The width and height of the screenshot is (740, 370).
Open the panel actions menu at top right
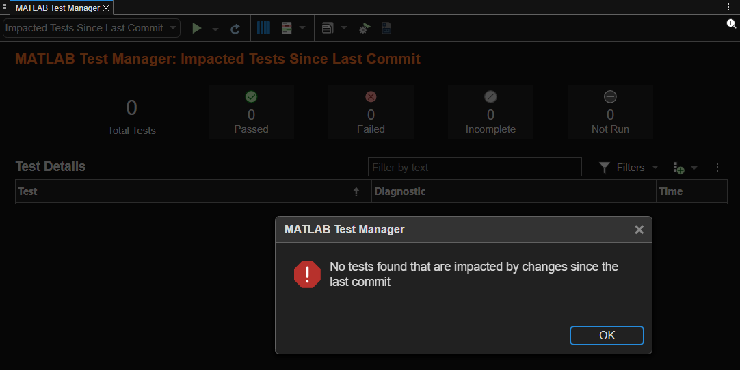(728, 6)
